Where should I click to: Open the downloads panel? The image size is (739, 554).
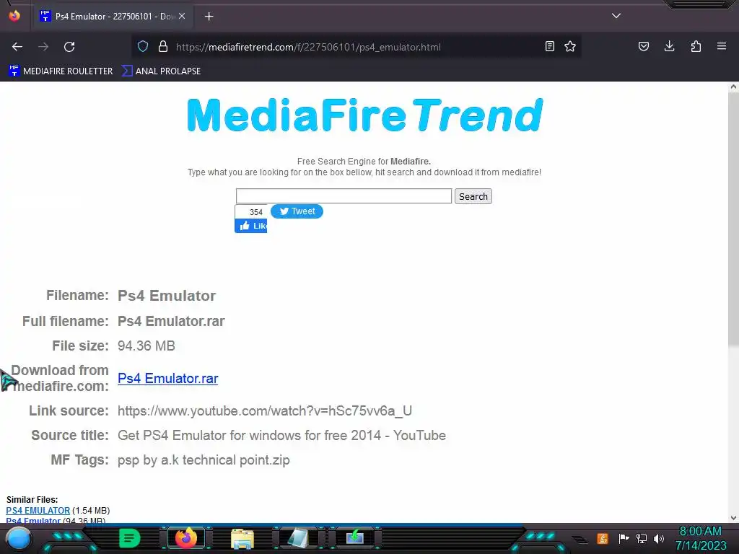[x=669, y=46]
